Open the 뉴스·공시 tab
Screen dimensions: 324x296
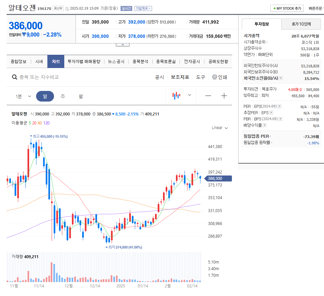(116, 61)
